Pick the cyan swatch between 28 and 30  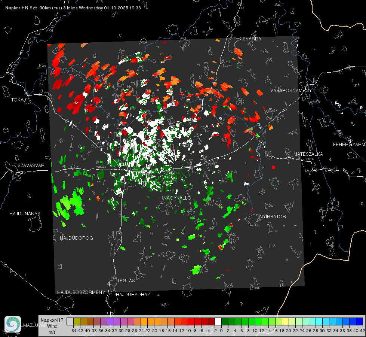click(x=319, y=322)
